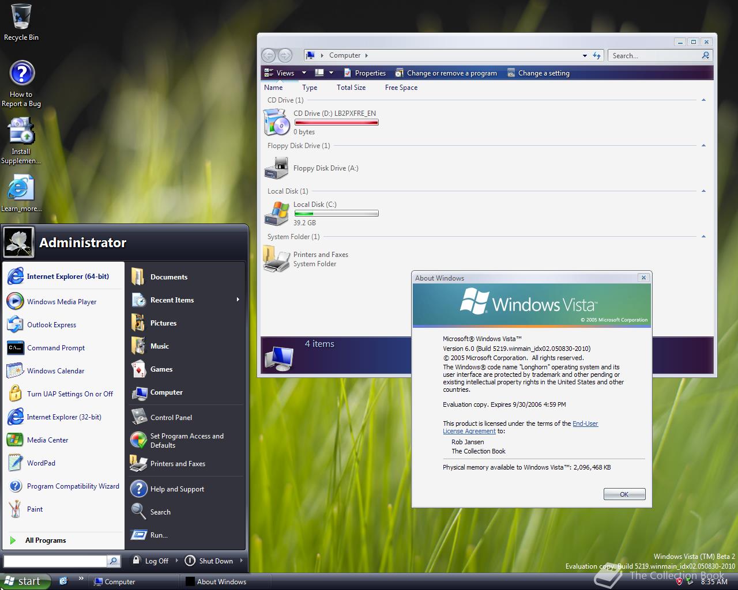Sort by Free Space column header

(x=401, y=88)
